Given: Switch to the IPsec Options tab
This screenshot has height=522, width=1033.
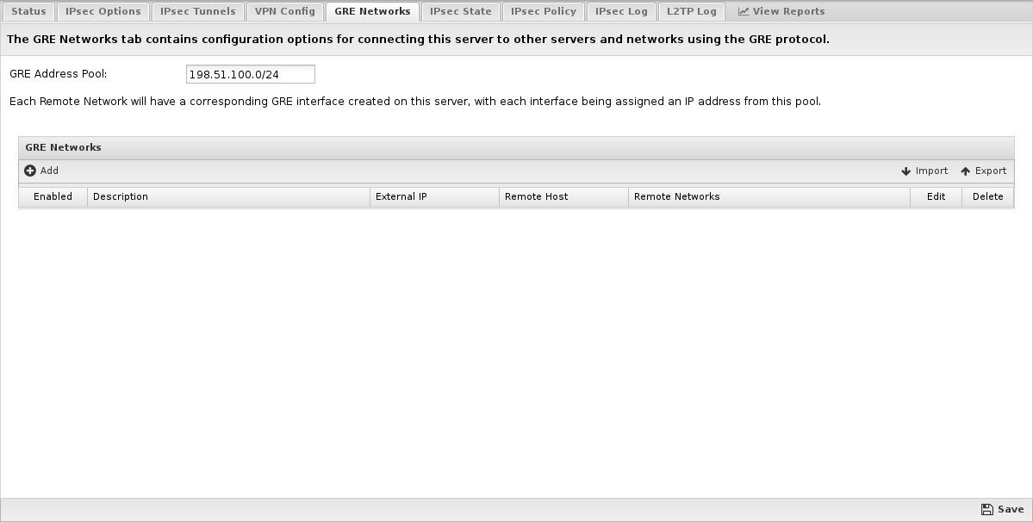Looking at the screenshot, I should pos(103,12).
